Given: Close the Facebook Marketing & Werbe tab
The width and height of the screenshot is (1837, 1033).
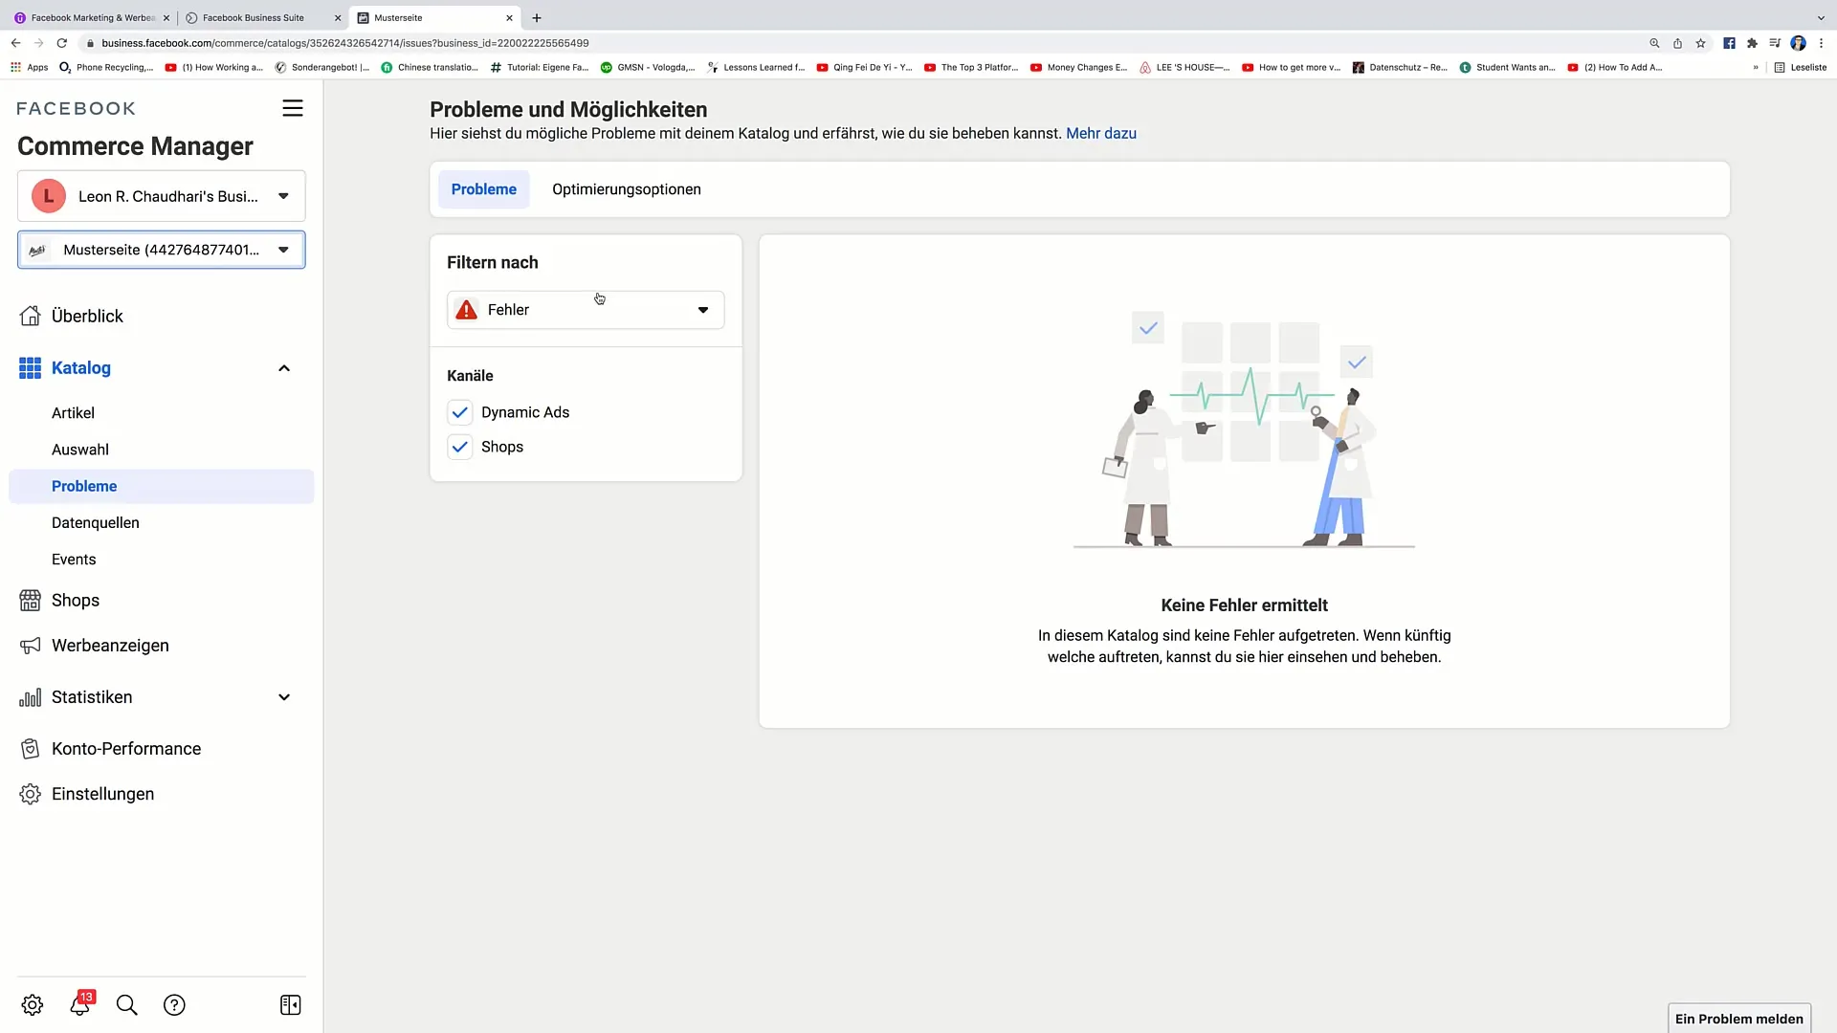Looking at the screenshot, I should click(x=166, y=17).
